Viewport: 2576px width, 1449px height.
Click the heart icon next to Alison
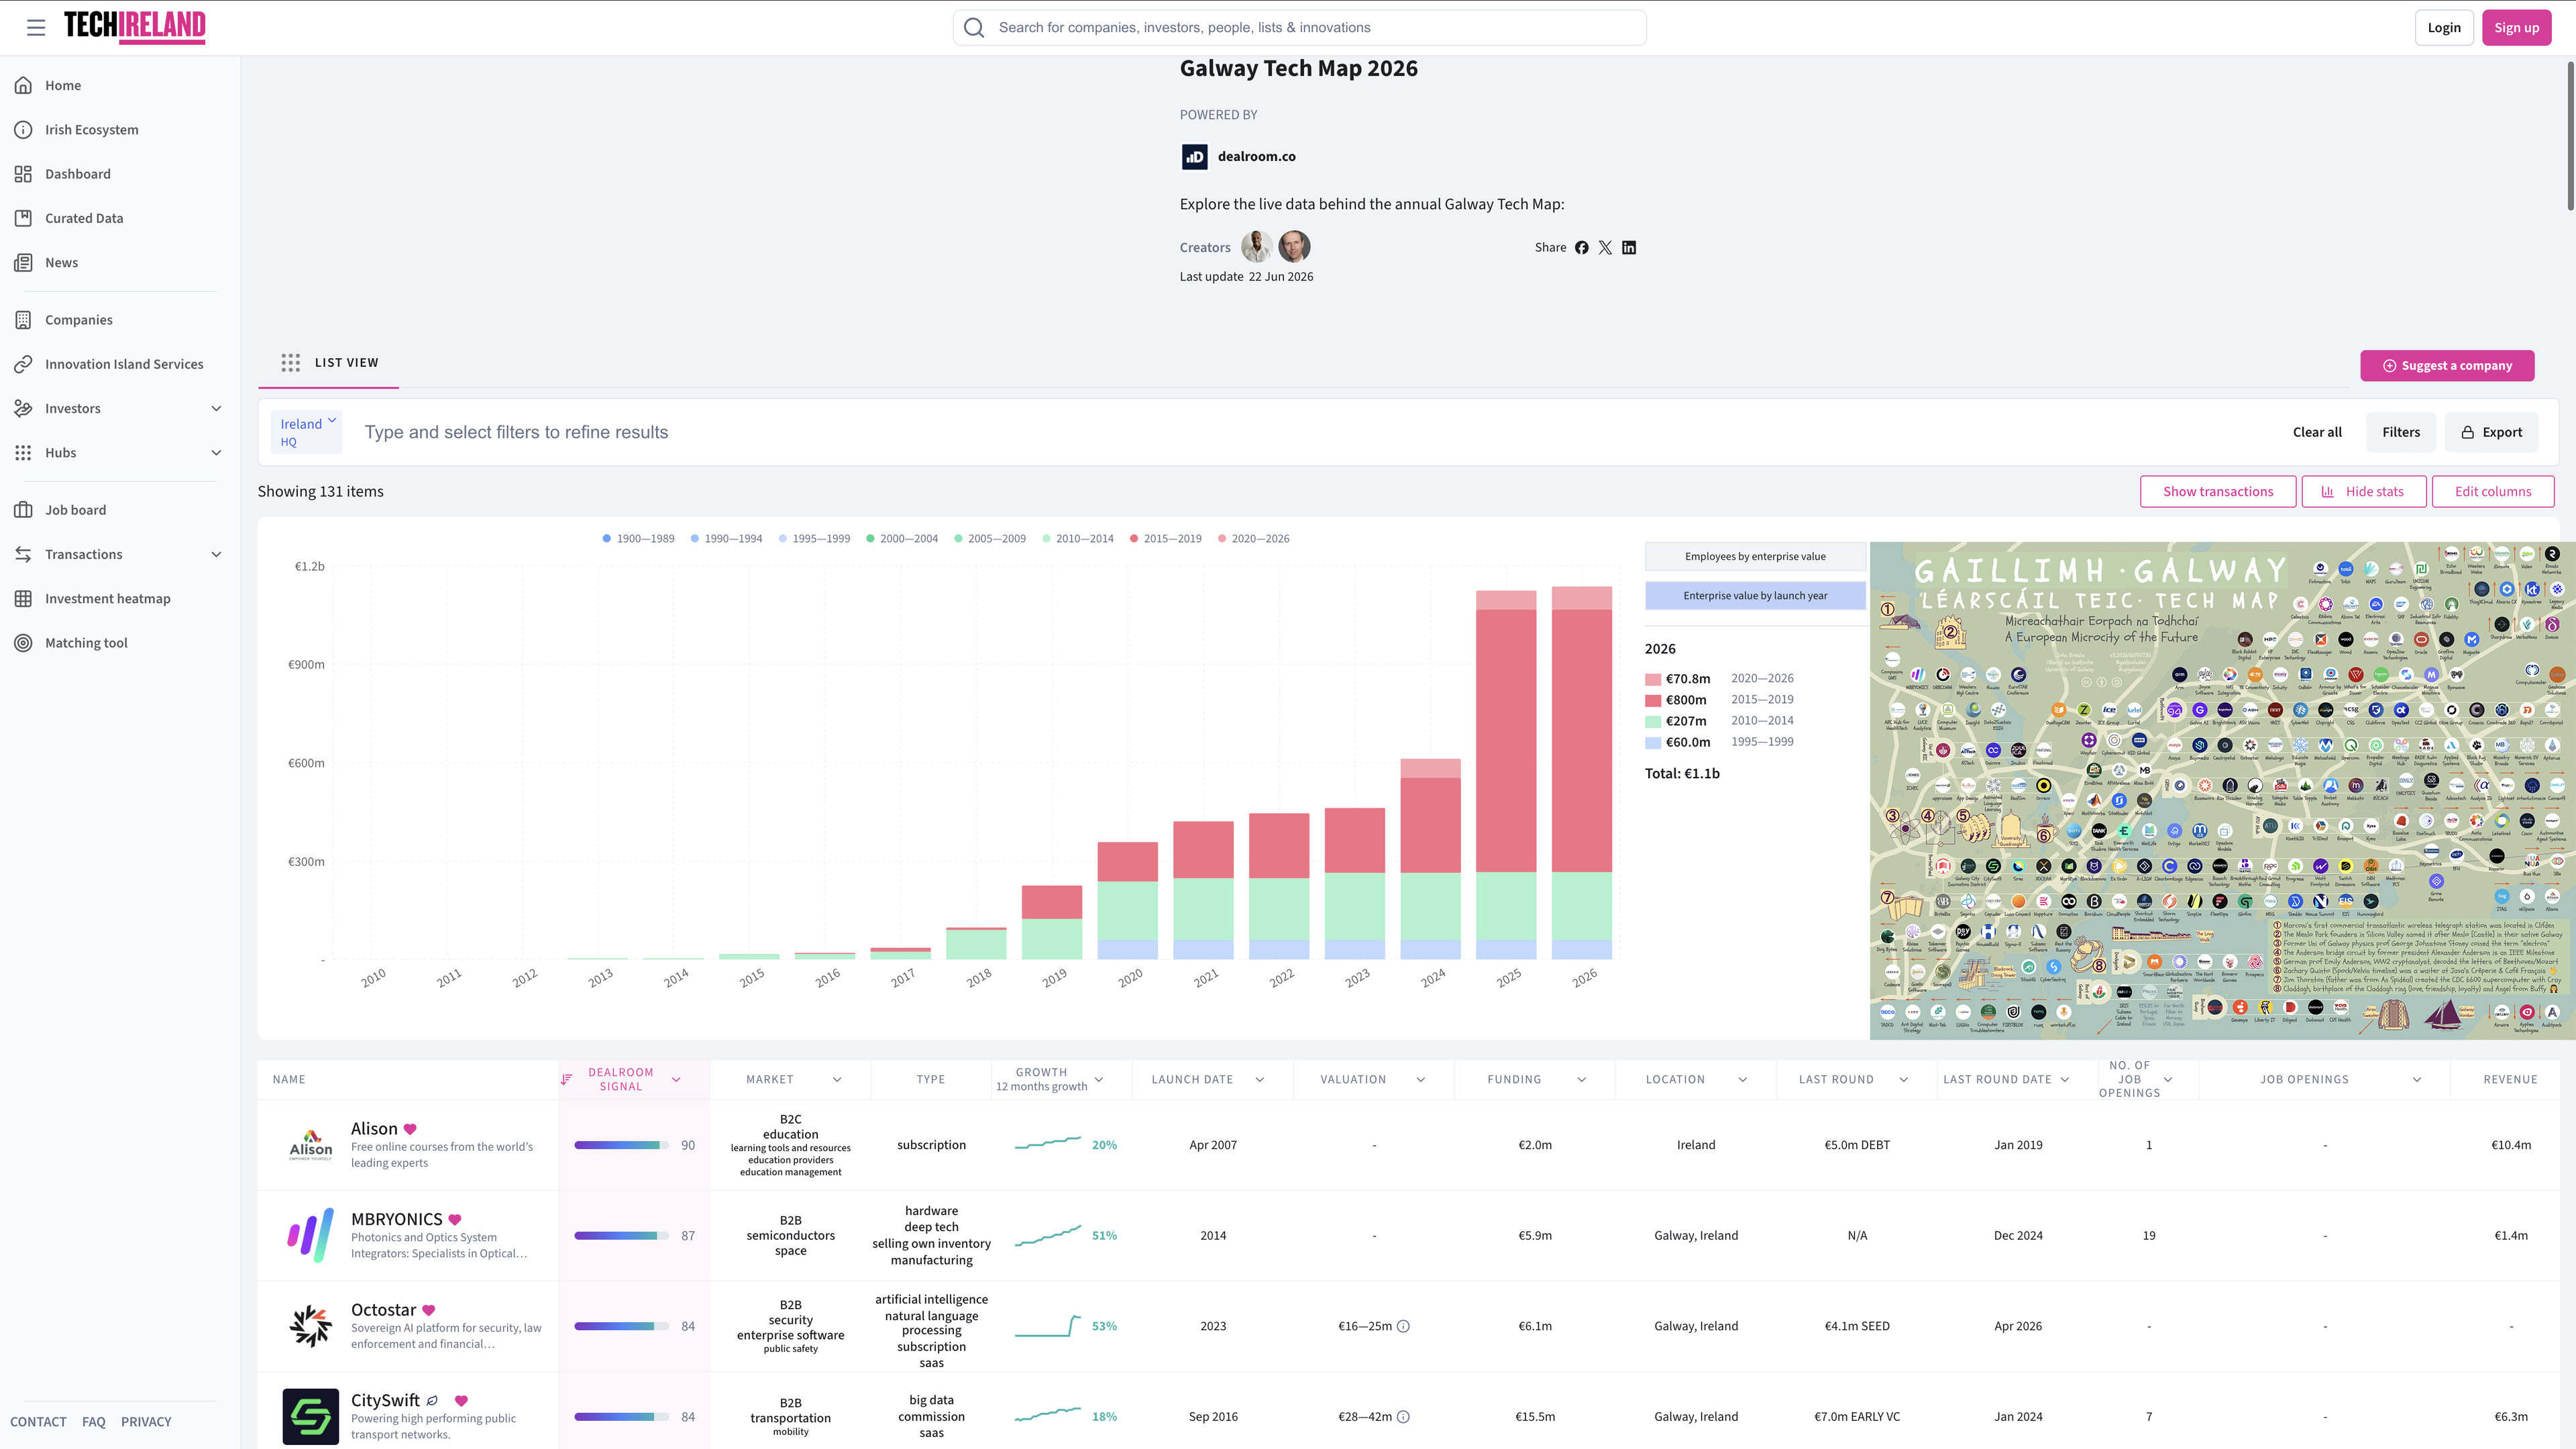410,1129
